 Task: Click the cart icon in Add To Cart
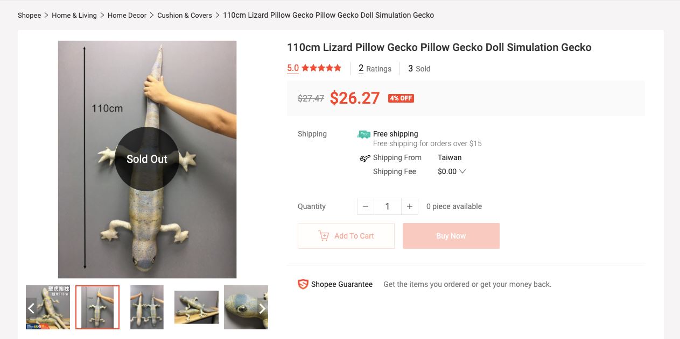[x=324, y=236]
